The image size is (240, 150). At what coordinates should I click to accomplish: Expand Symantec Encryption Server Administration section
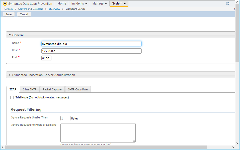pos(10,75)
